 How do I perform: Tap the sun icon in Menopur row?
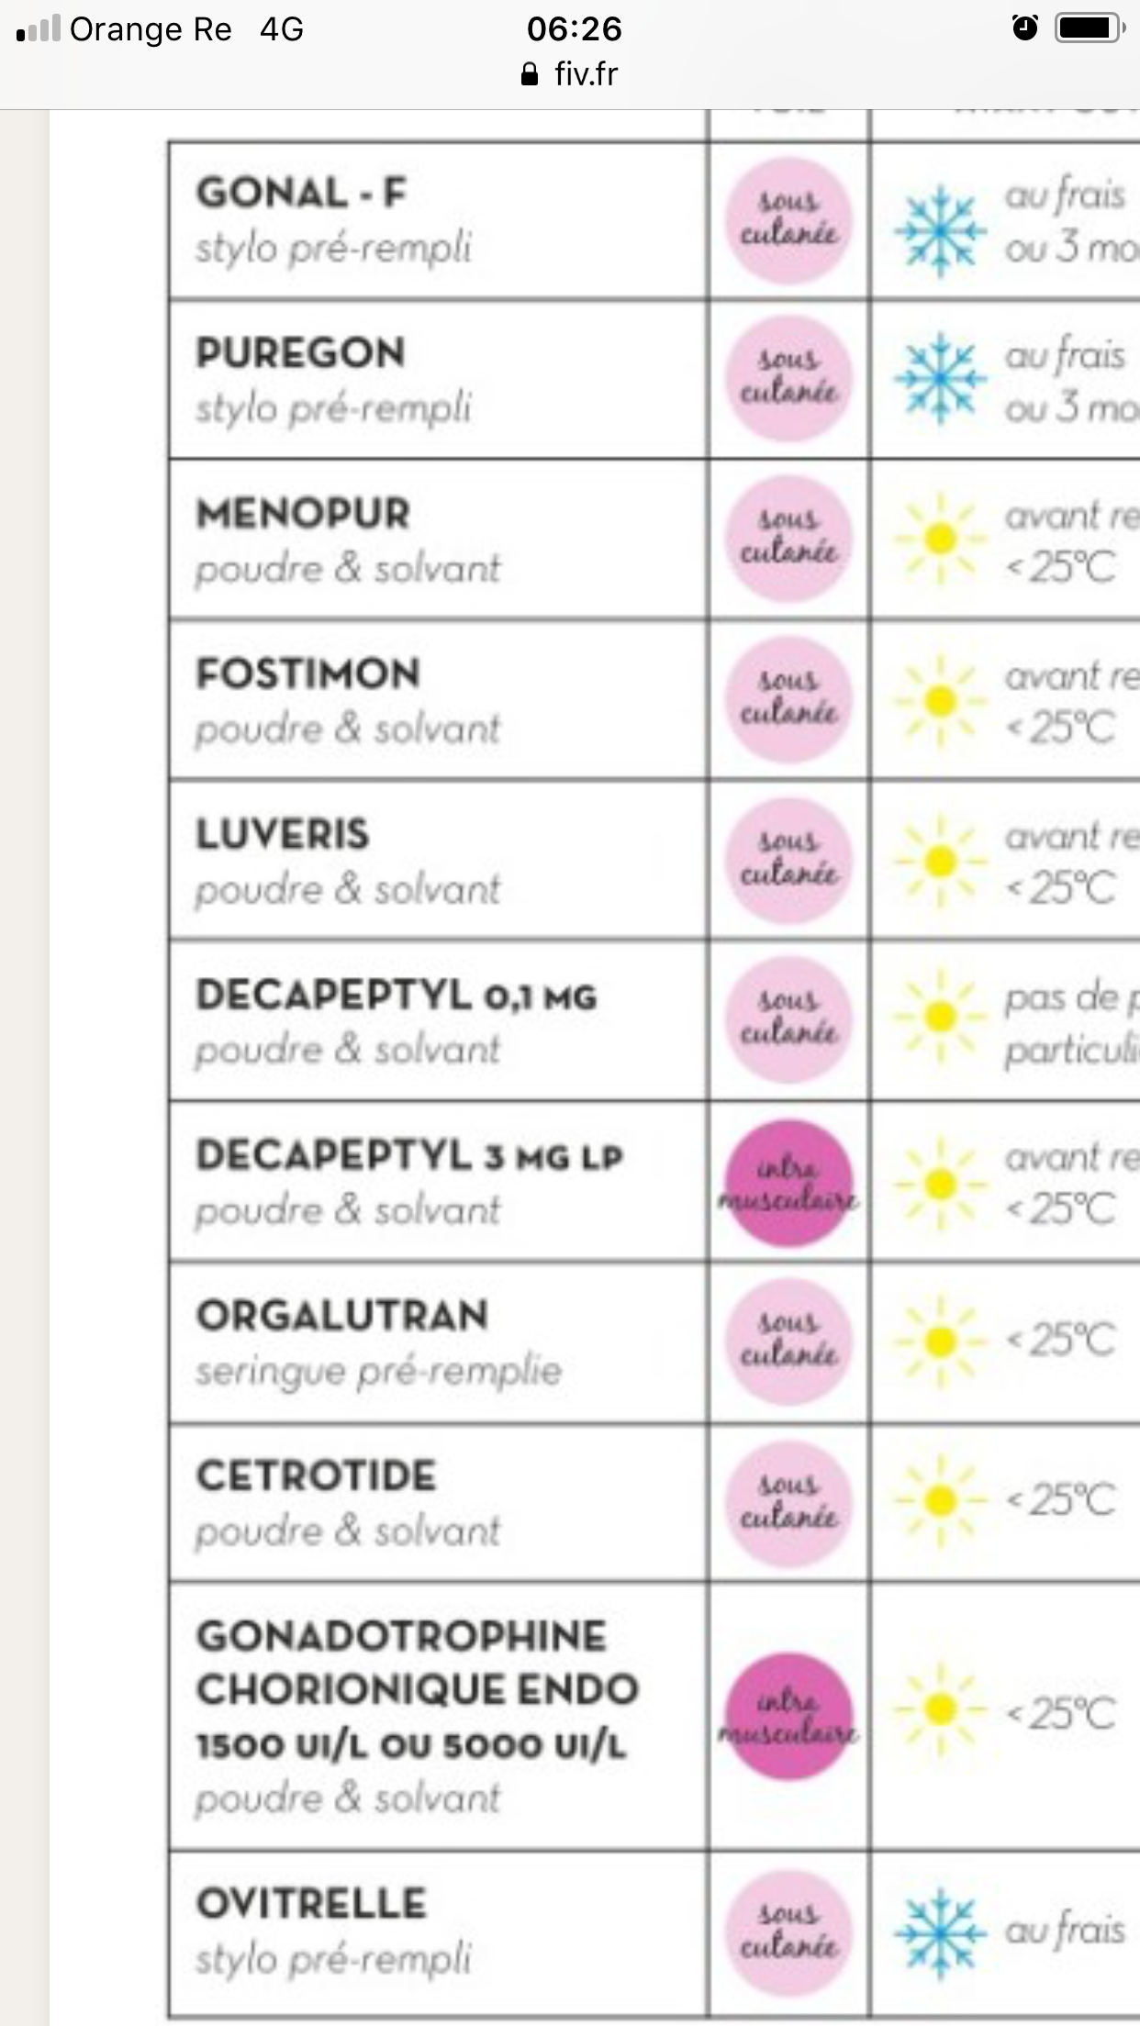[940, 540]
